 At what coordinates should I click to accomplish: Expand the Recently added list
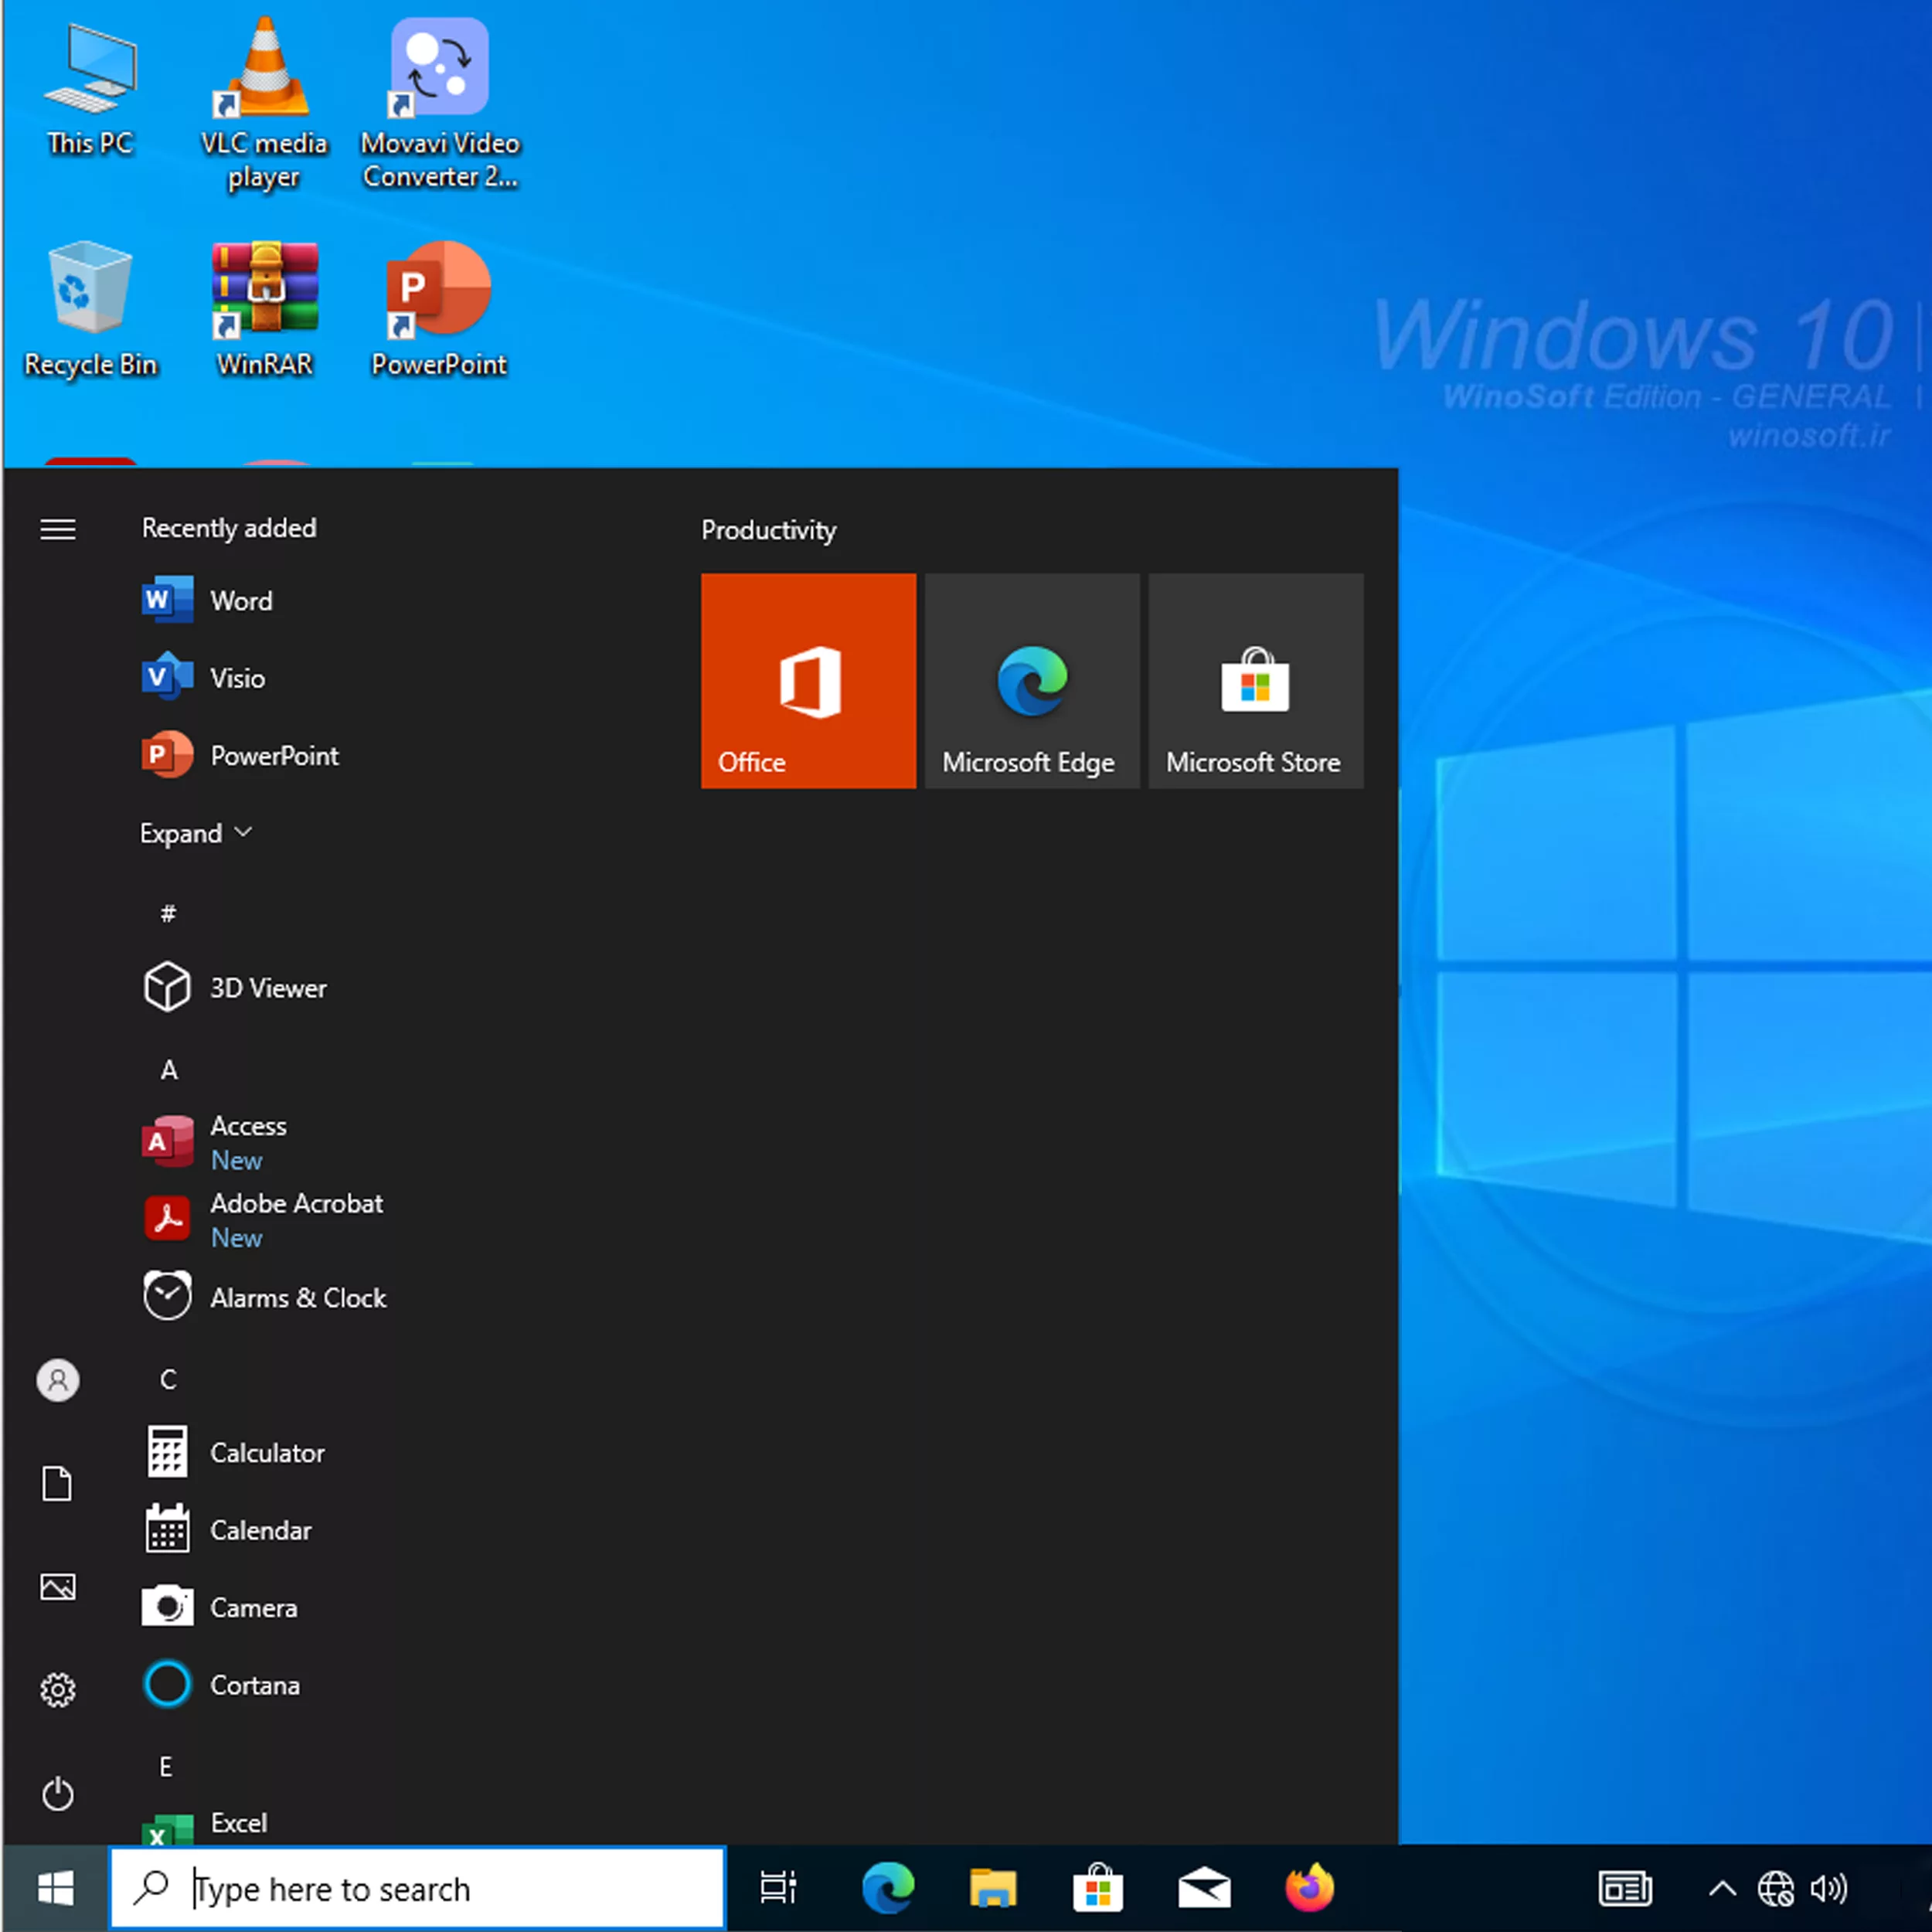[x=195, y=833]
